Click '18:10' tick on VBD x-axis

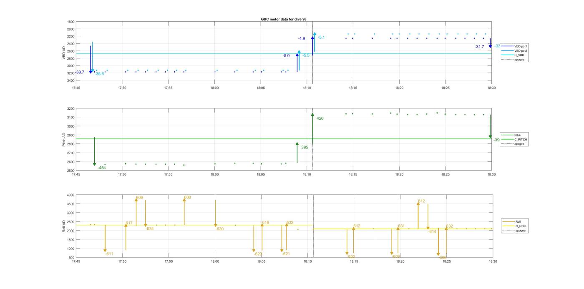(307, 88)
